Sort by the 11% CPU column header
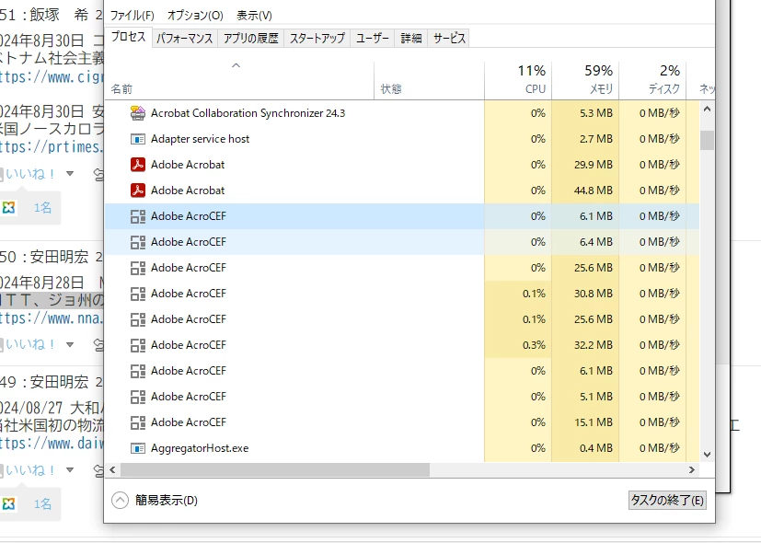761x543 pixels. 518,81
